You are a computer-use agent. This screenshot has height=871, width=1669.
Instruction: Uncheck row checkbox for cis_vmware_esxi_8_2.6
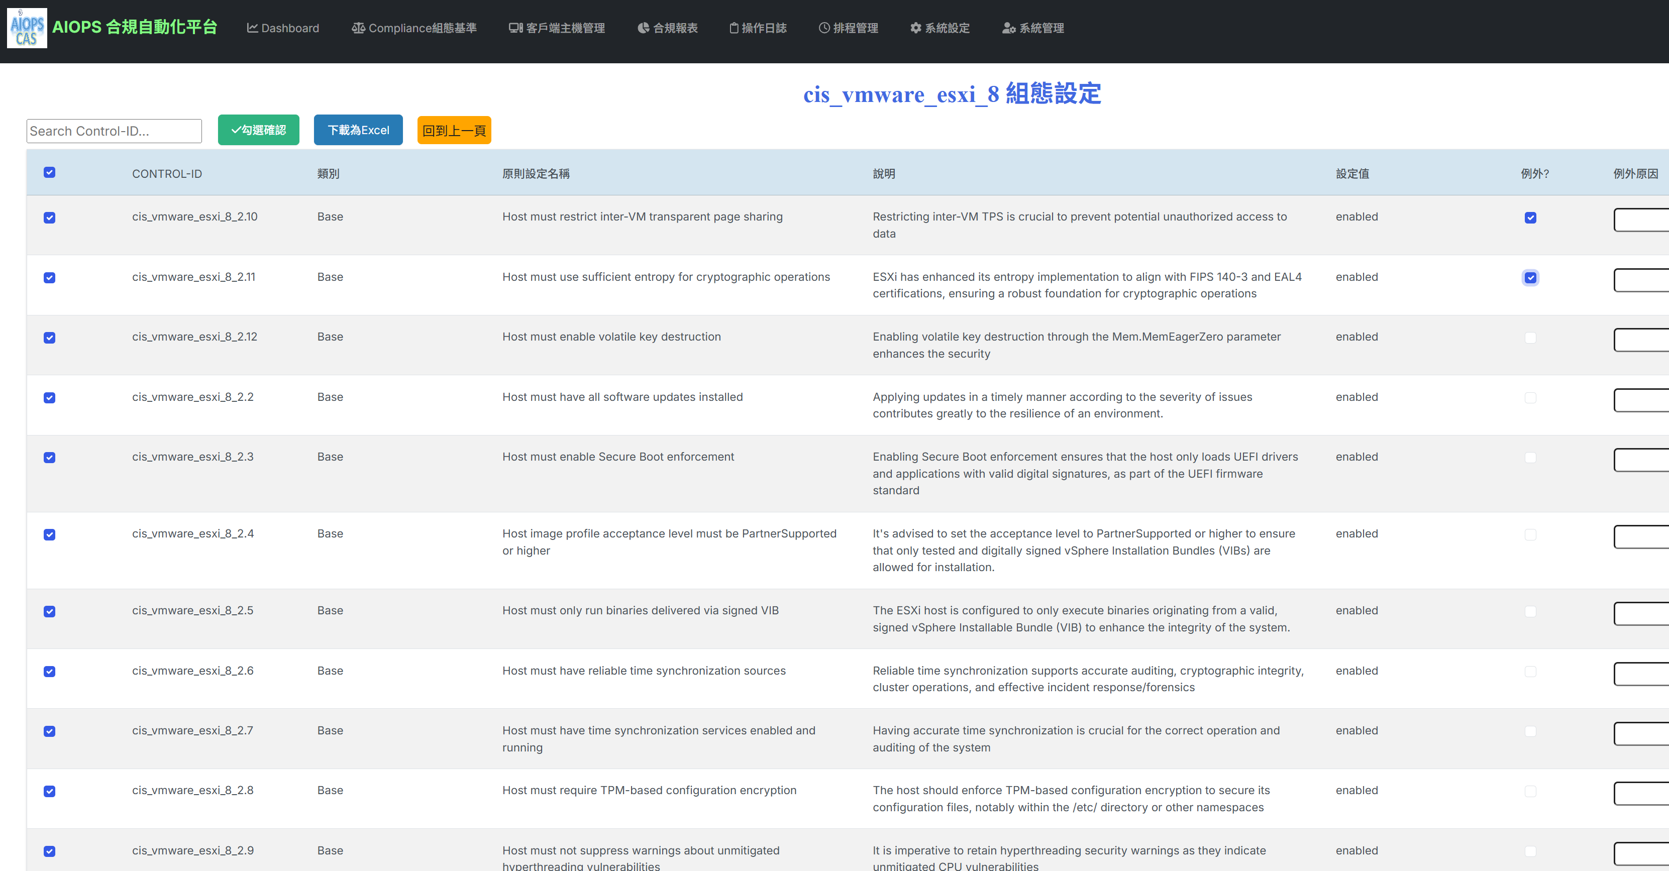tap(49, 672)
